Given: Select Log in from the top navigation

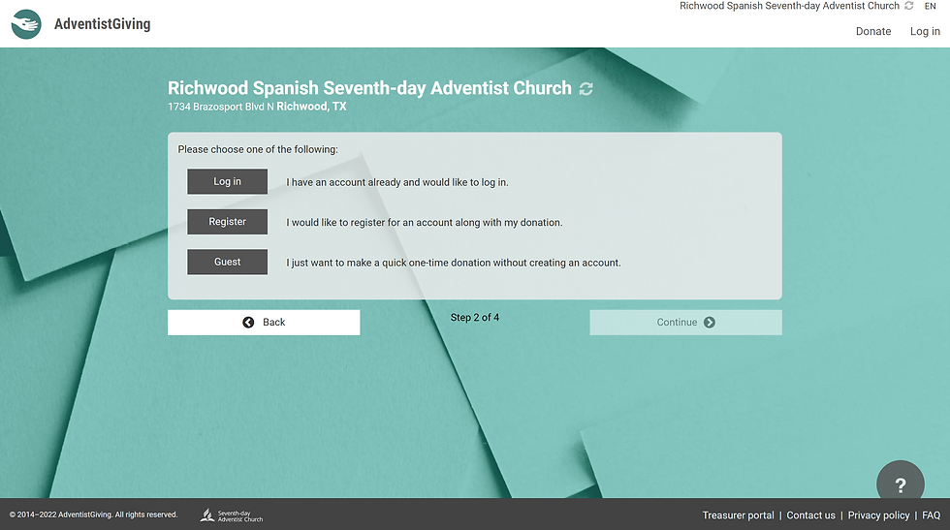Looking at the screenshot, I should click(925, 31).
